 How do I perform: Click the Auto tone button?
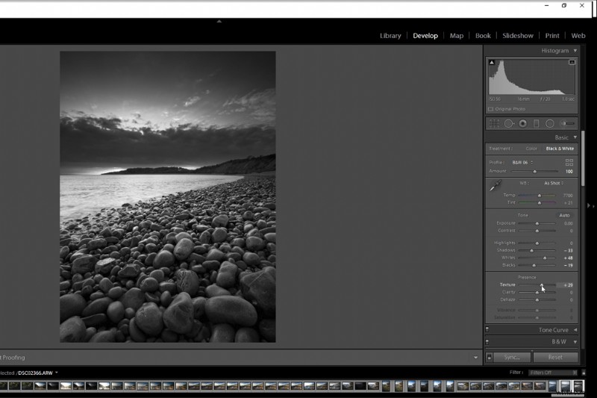[564, 215]
